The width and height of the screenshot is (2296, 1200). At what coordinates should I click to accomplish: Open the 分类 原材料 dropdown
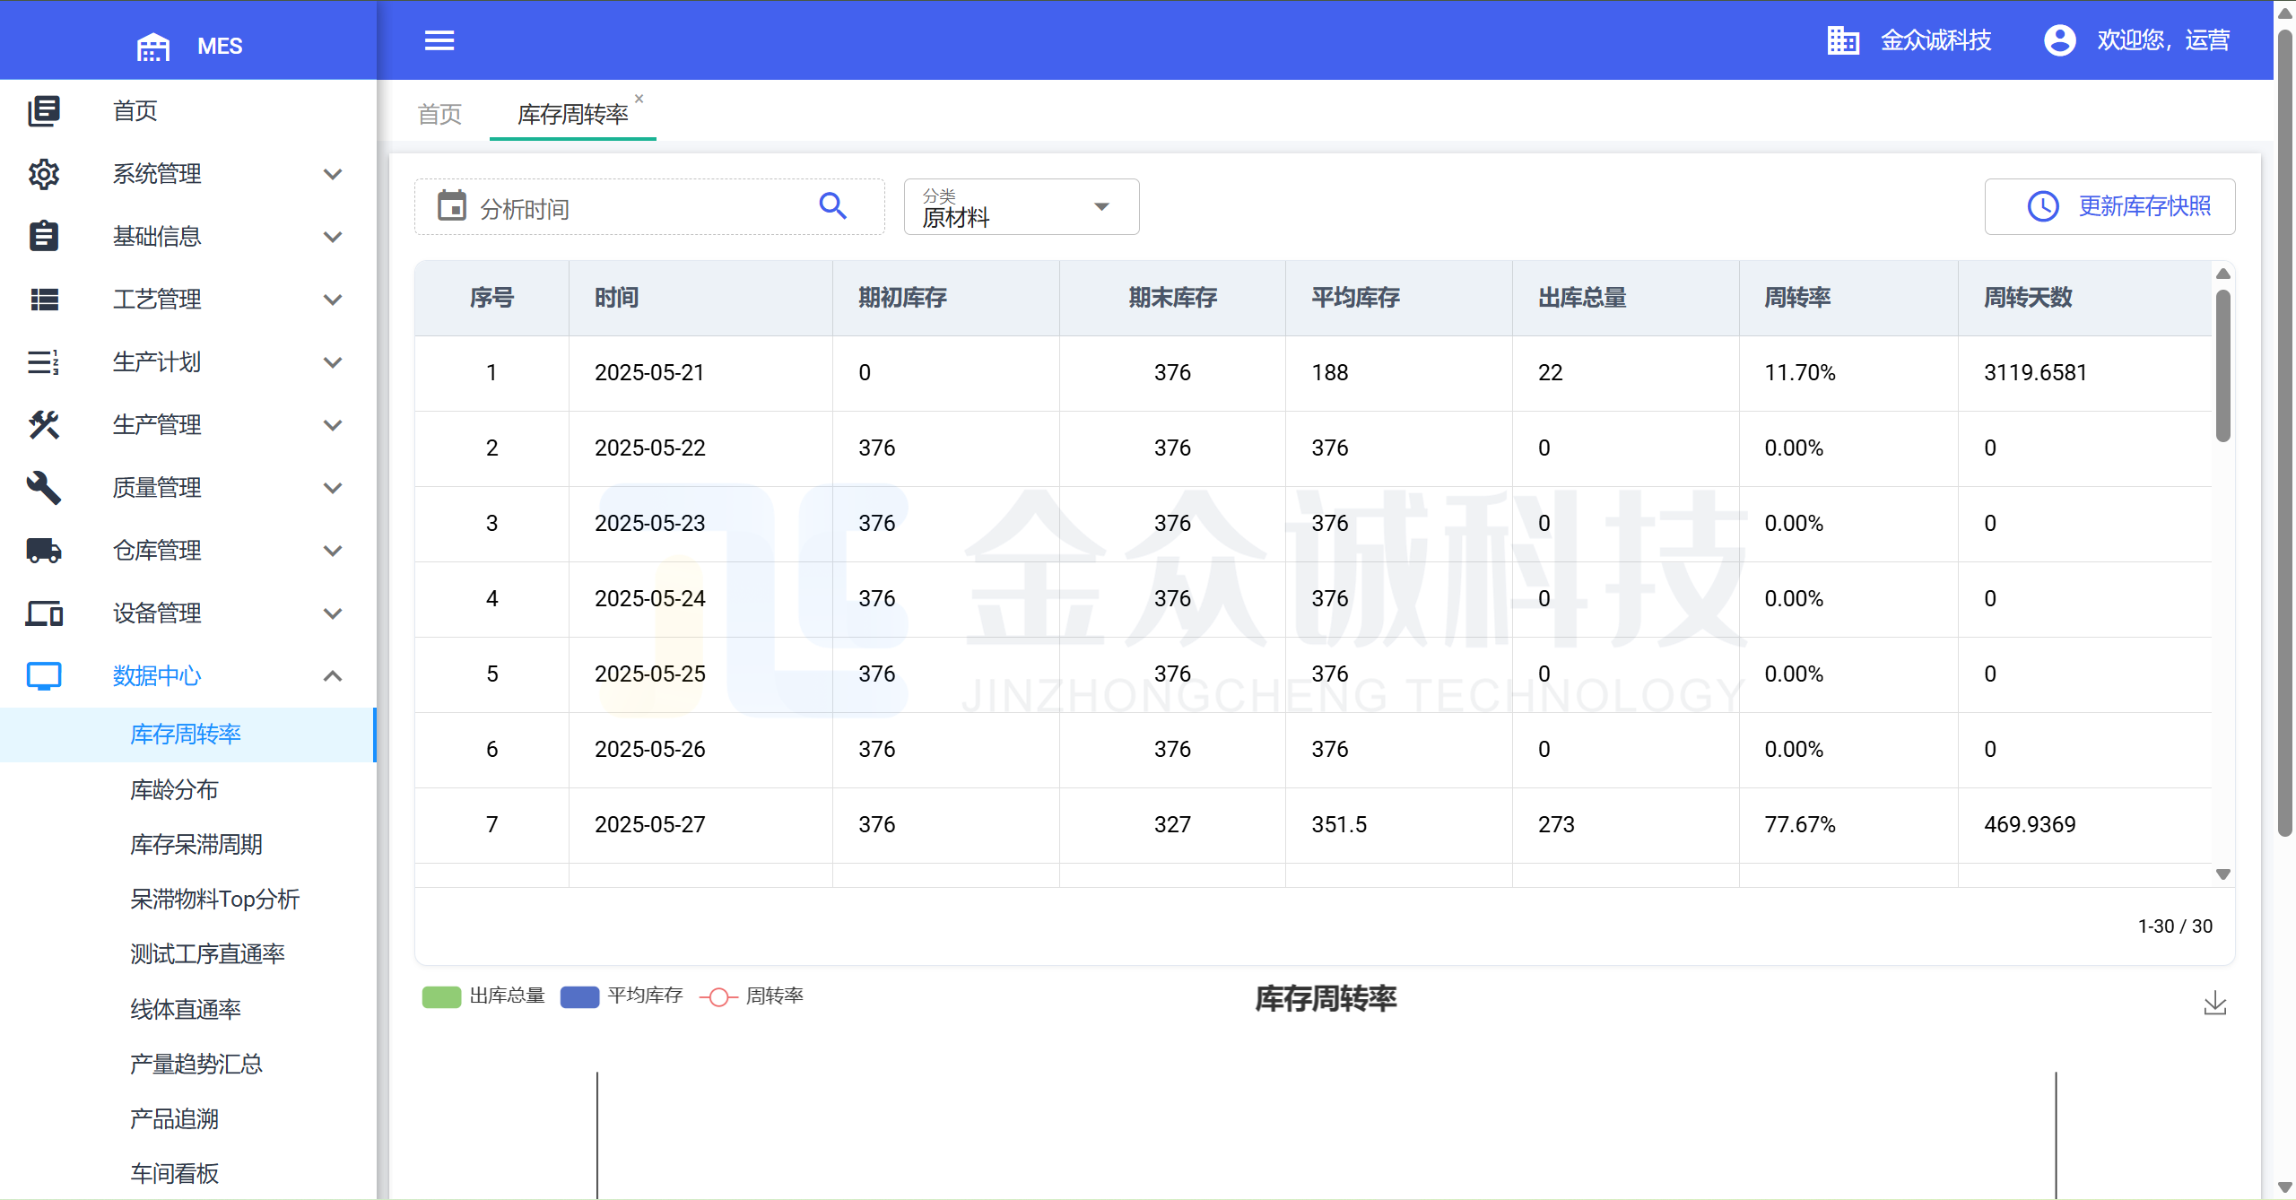point(1021,207)
